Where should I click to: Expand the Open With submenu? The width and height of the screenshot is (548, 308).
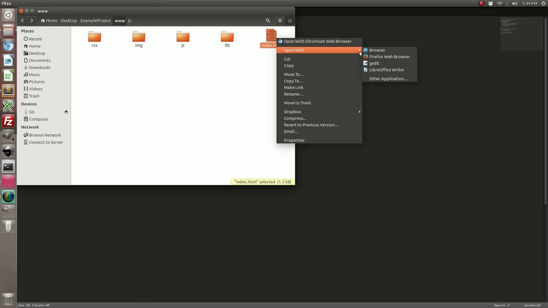coord(319,50)
